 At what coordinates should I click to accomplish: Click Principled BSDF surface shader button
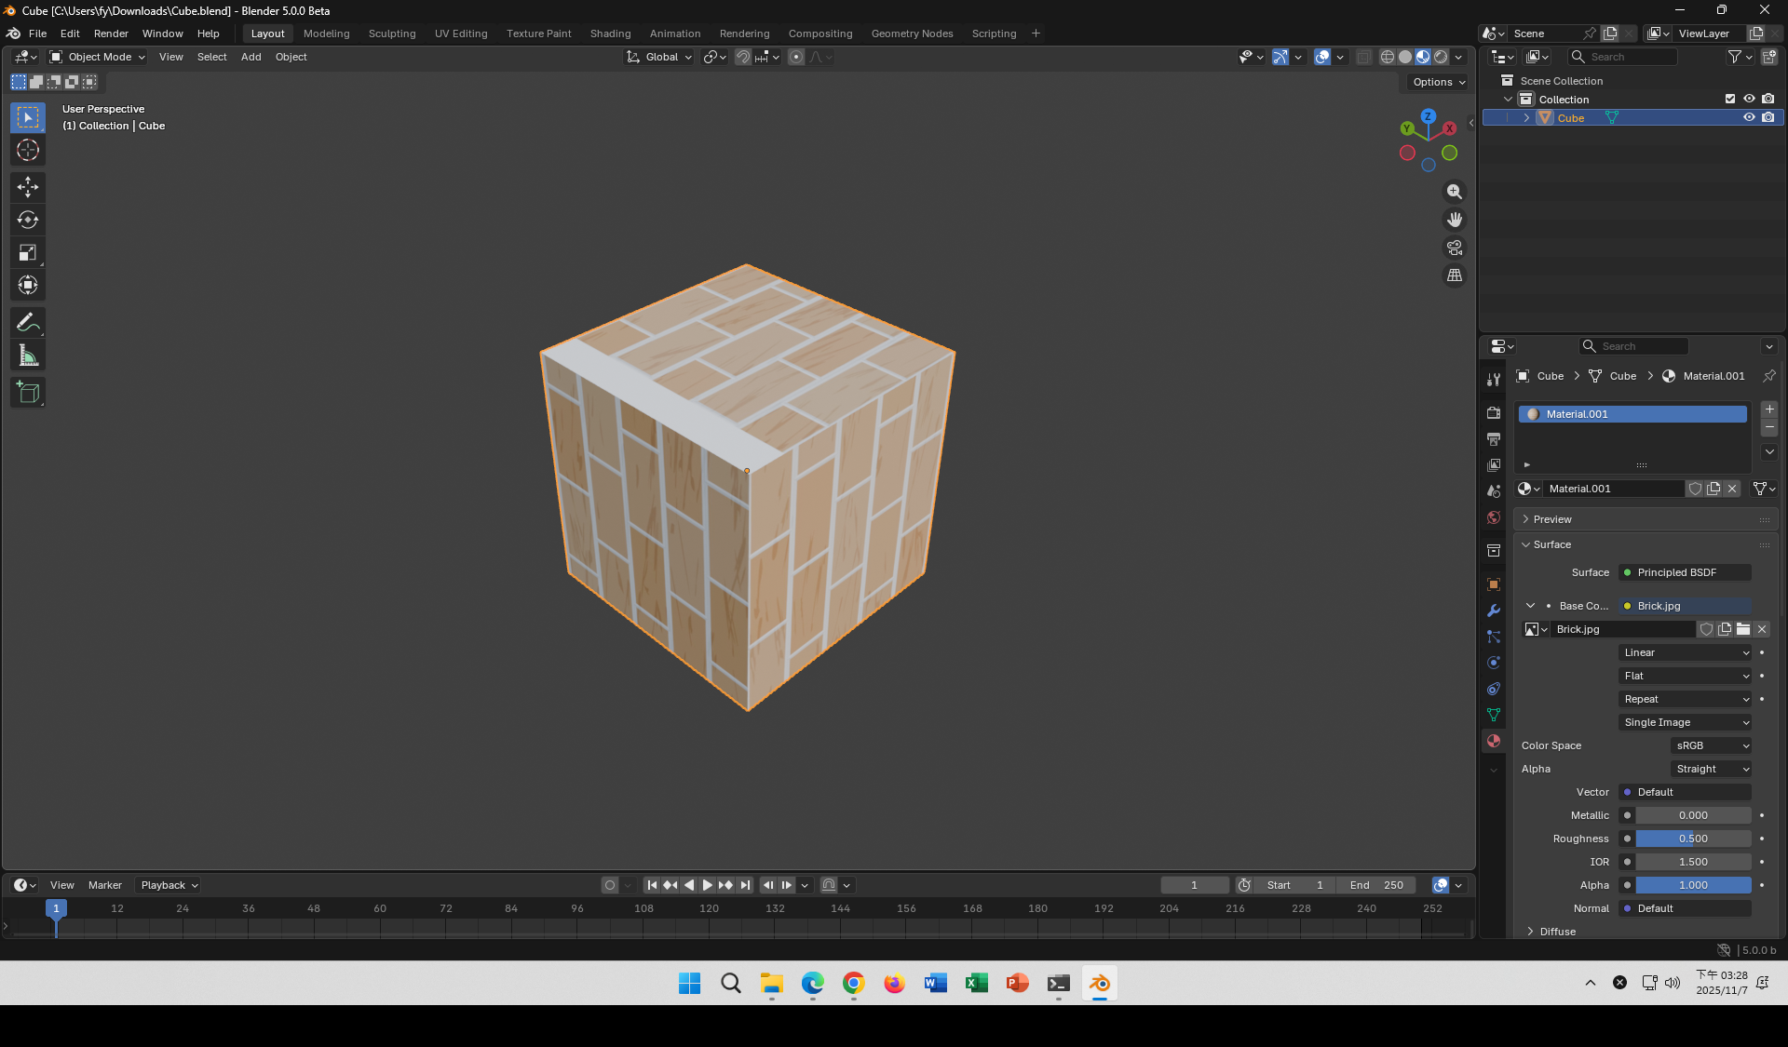1685,572
